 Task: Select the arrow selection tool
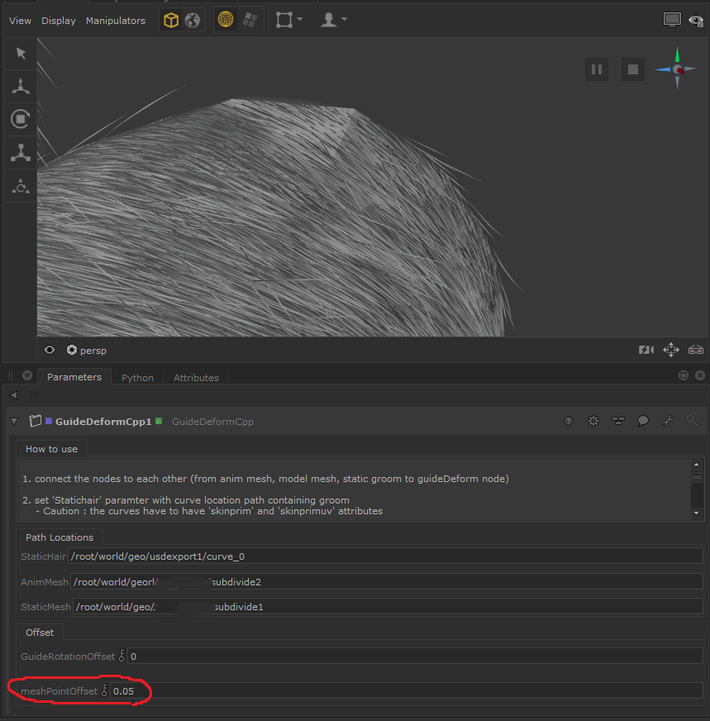(21, 54)
